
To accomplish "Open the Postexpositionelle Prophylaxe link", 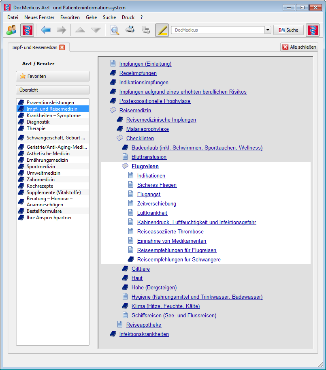I will [x=155, y=101].
